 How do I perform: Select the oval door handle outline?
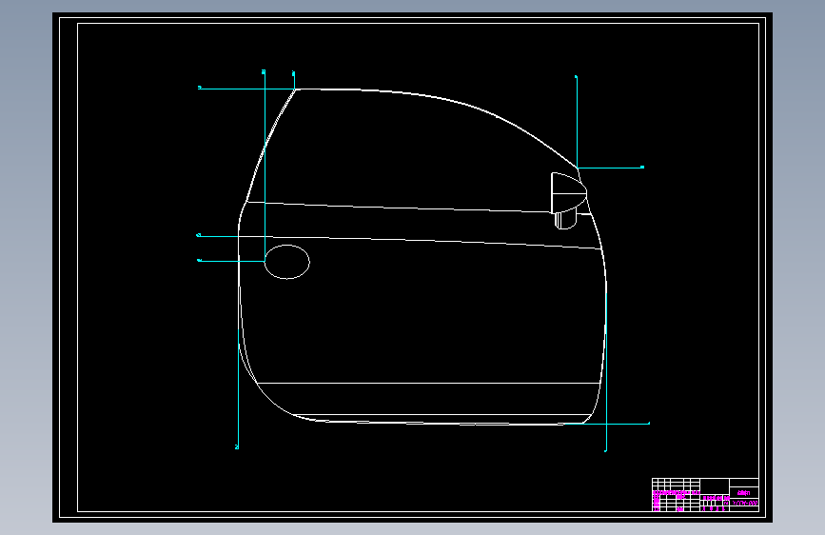pyautogui.click(x=286, y=262)
